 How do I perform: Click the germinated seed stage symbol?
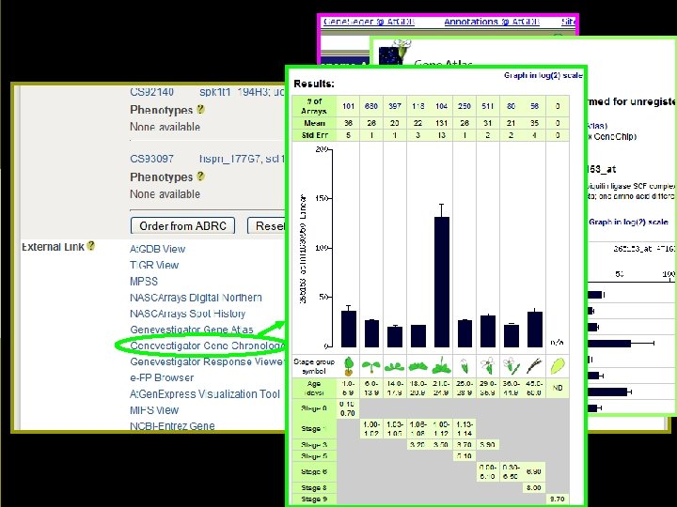click(349, 366)
